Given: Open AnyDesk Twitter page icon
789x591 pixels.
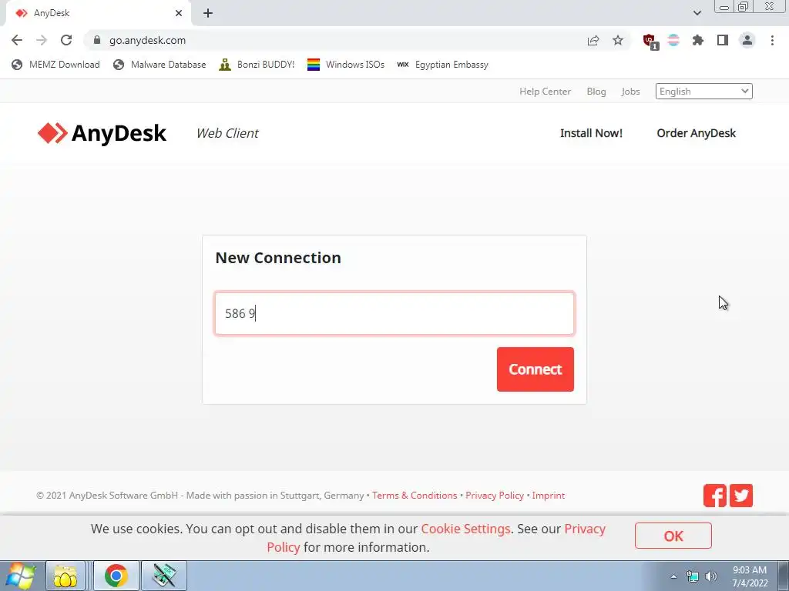Looking at the screenshot, I should pyautogui.click(x=740, y=496).
